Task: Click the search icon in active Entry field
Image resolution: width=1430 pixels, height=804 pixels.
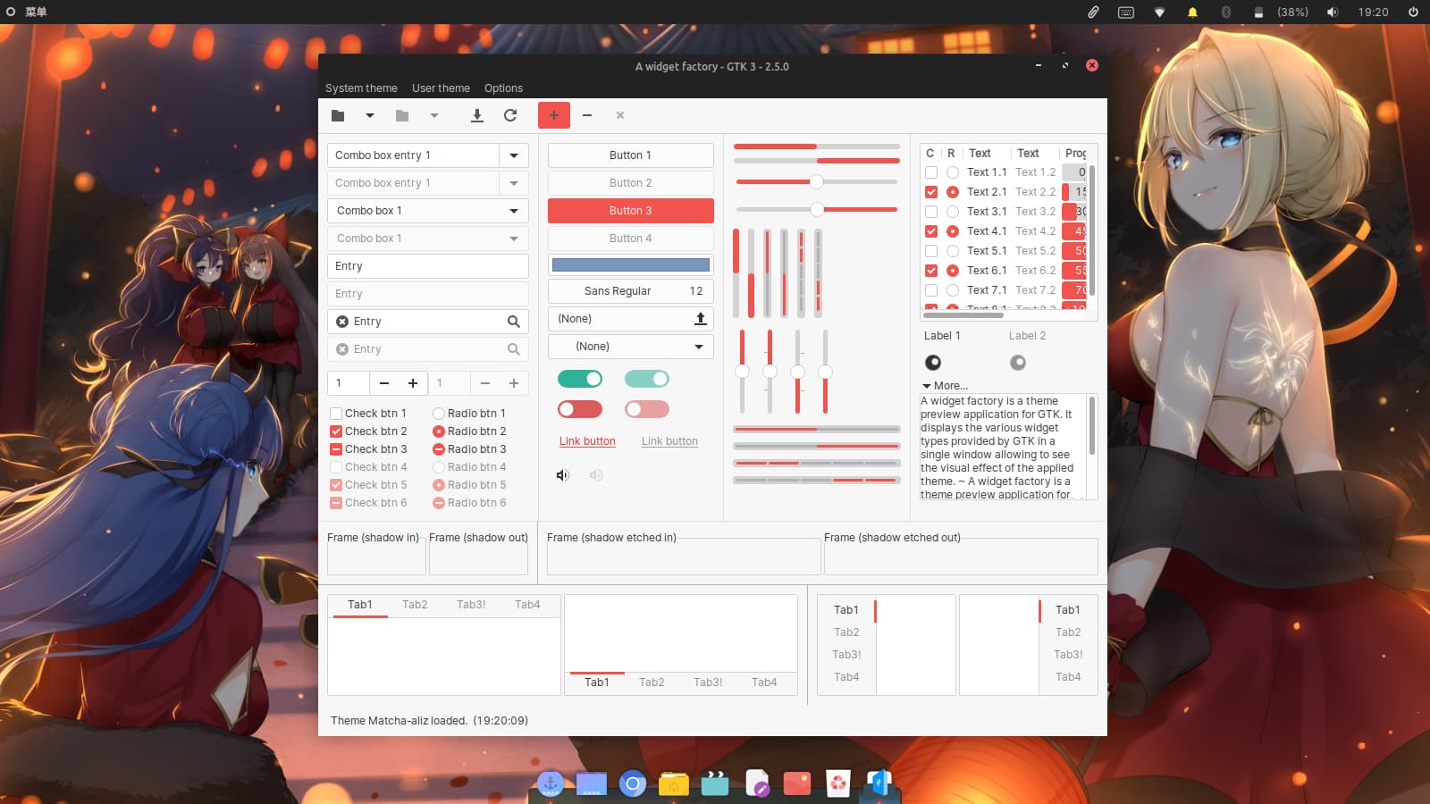Action: pos(514,322)
